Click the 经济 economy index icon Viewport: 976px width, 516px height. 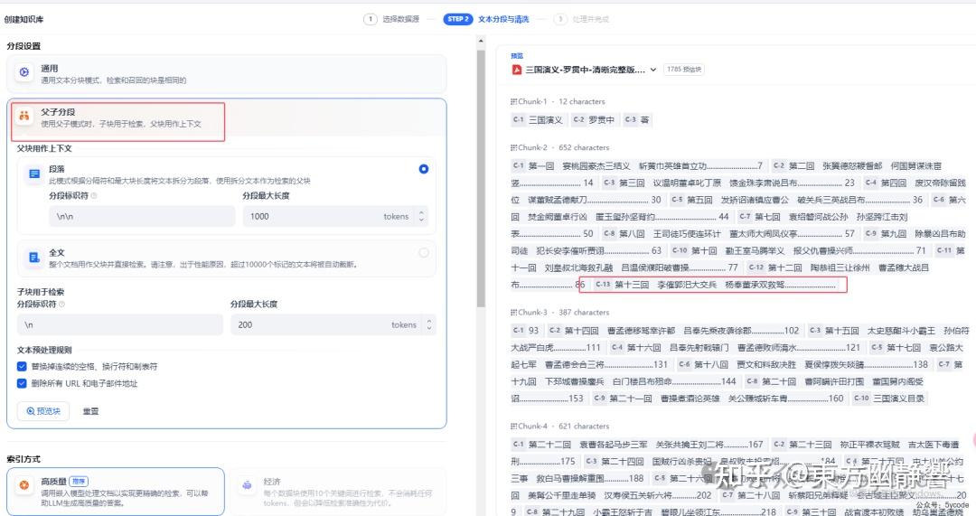pos(247,485)
